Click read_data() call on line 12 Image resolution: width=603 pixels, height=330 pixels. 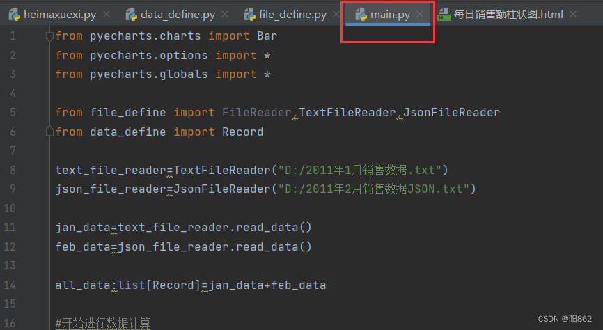click(x=274, y=246)
